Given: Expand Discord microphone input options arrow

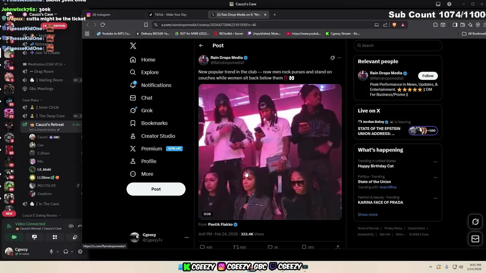Looking at the screenshot, I should 58,251.
